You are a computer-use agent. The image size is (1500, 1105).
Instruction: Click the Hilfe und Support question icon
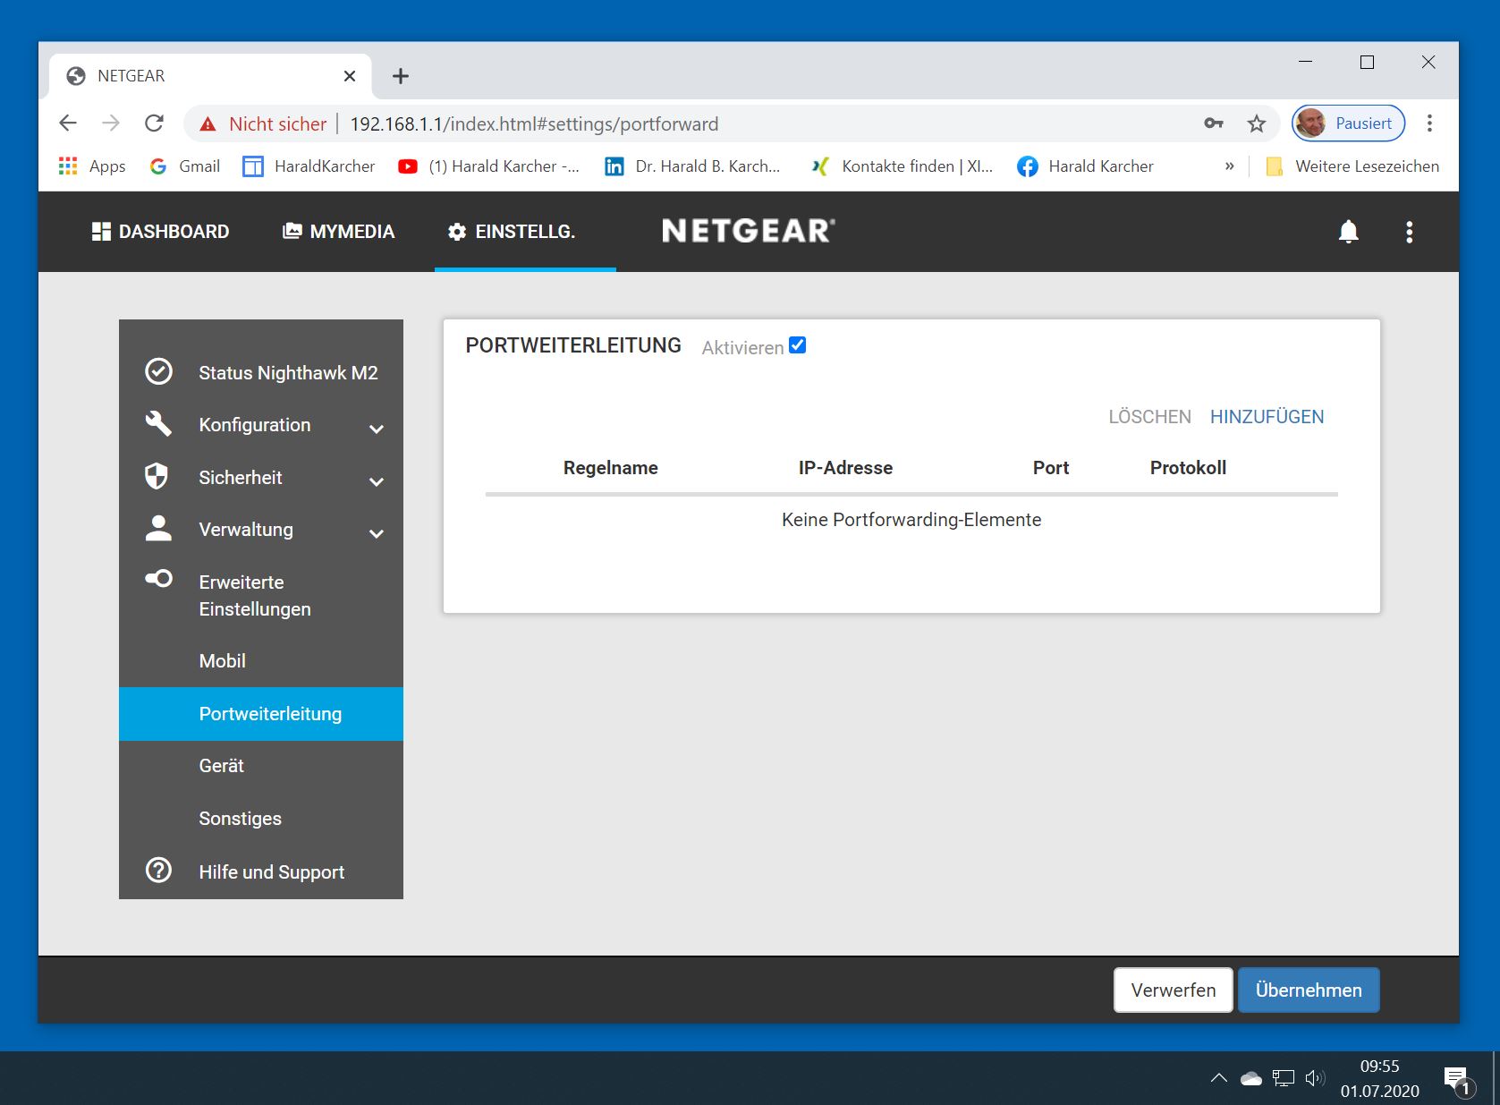(x=158, y=870)
